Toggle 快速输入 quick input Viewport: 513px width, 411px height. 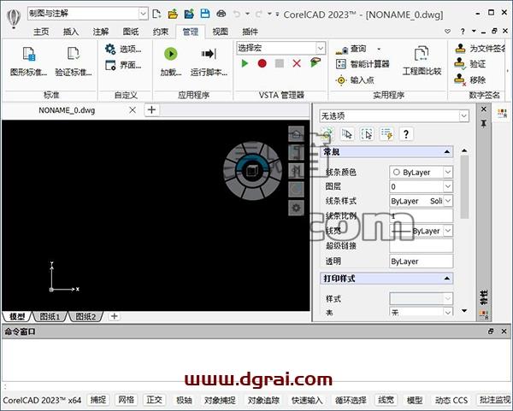(x=307, y=400)
